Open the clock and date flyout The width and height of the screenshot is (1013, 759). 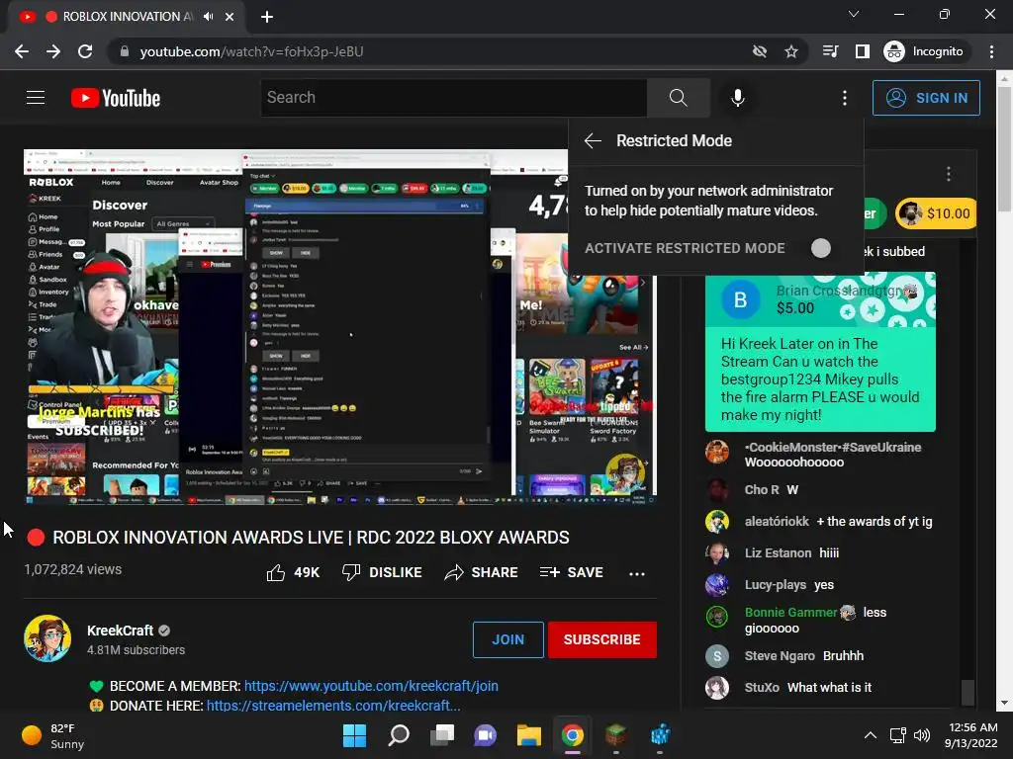tap(971, 735)
